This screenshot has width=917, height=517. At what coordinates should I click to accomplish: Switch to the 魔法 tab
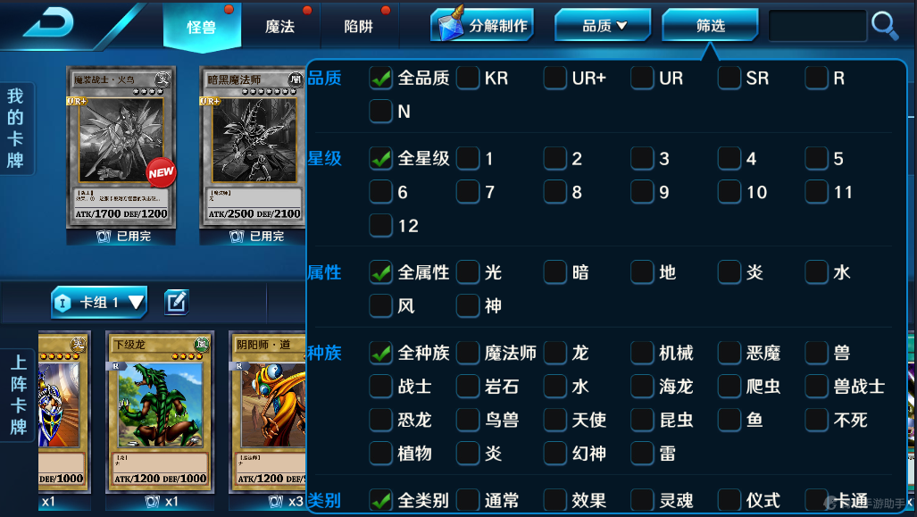279,26
